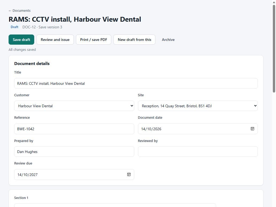
Task: Open the Customer dropdown
Action: pyautogui.click(x=74, y=106)
